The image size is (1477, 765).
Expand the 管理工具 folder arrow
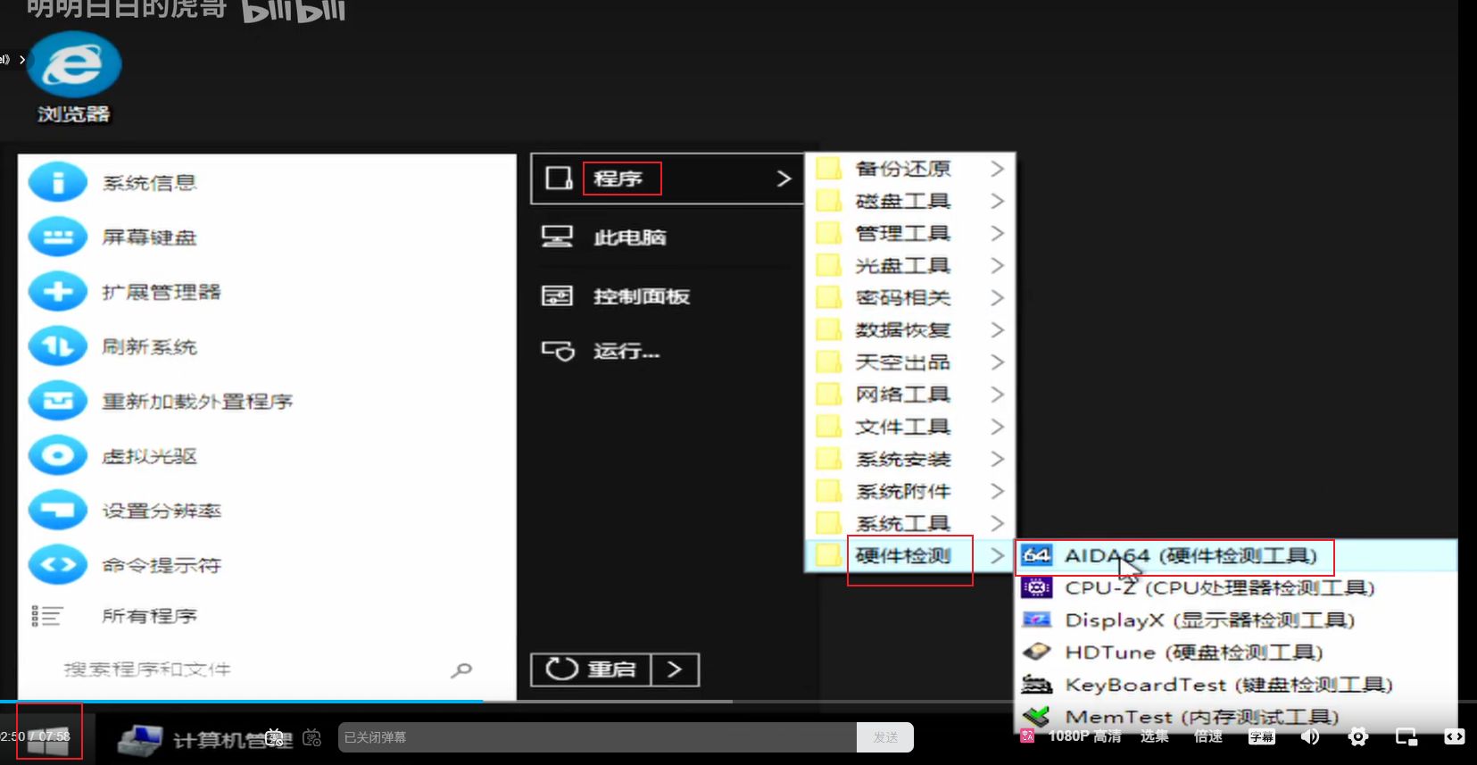click(997, 233)
